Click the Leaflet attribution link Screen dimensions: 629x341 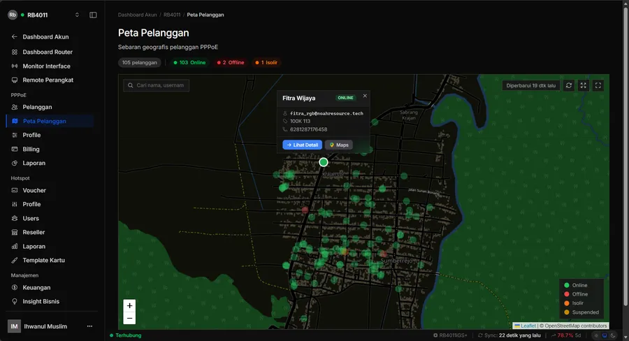(525, 326)
